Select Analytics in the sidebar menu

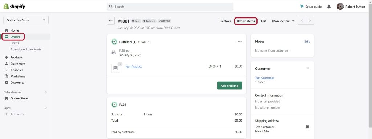17,70
